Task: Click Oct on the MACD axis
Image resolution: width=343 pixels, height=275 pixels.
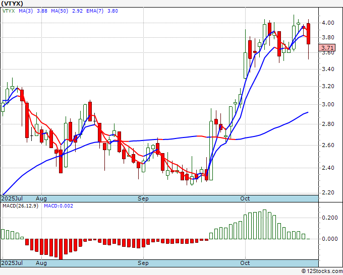Action: [245, 263]
